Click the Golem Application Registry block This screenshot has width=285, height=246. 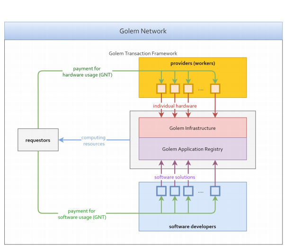point(193,149)
